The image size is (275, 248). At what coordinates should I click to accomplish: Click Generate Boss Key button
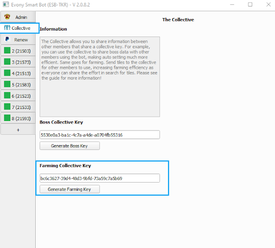tap(70, 146)
